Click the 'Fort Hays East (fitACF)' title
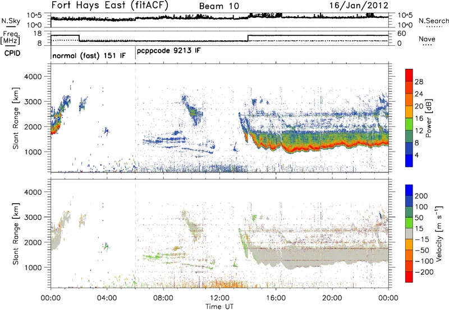Viewport: 449px width, 310px height. [x=110, y=5]
